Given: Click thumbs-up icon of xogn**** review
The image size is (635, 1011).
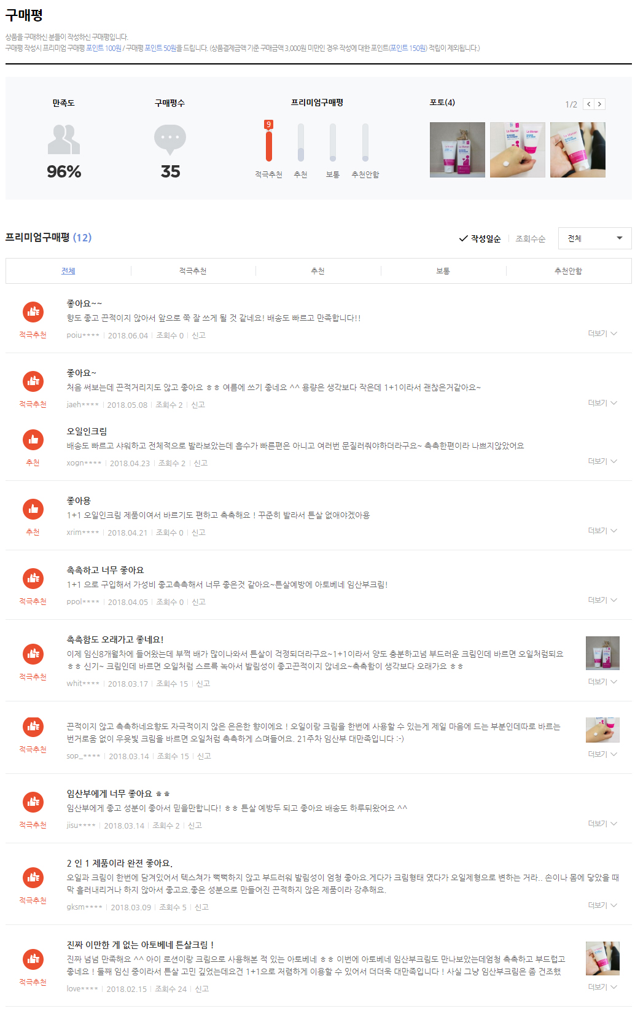Looking at the screenshot, I should pyautogui.click(x=33, y=440).
